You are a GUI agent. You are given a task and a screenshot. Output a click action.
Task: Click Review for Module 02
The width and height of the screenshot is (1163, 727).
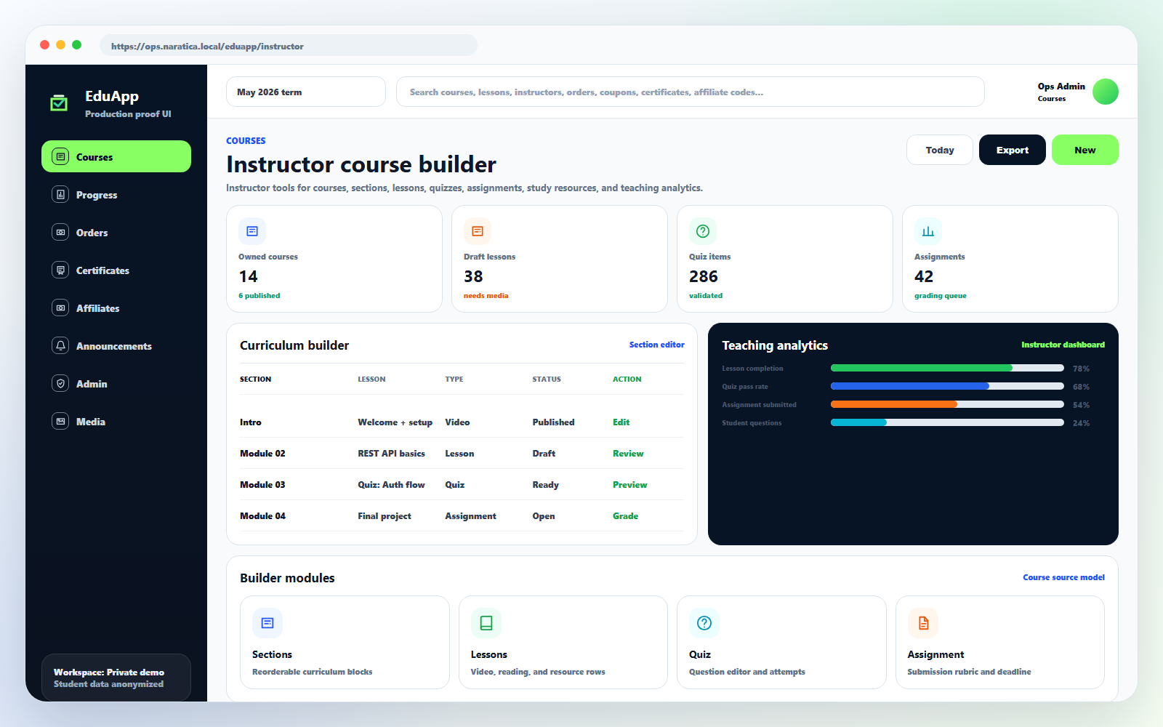[x=628, y=453]
